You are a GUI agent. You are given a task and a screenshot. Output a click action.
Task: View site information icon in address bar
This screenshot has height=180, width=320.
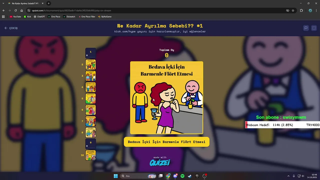tap(29, 10)
